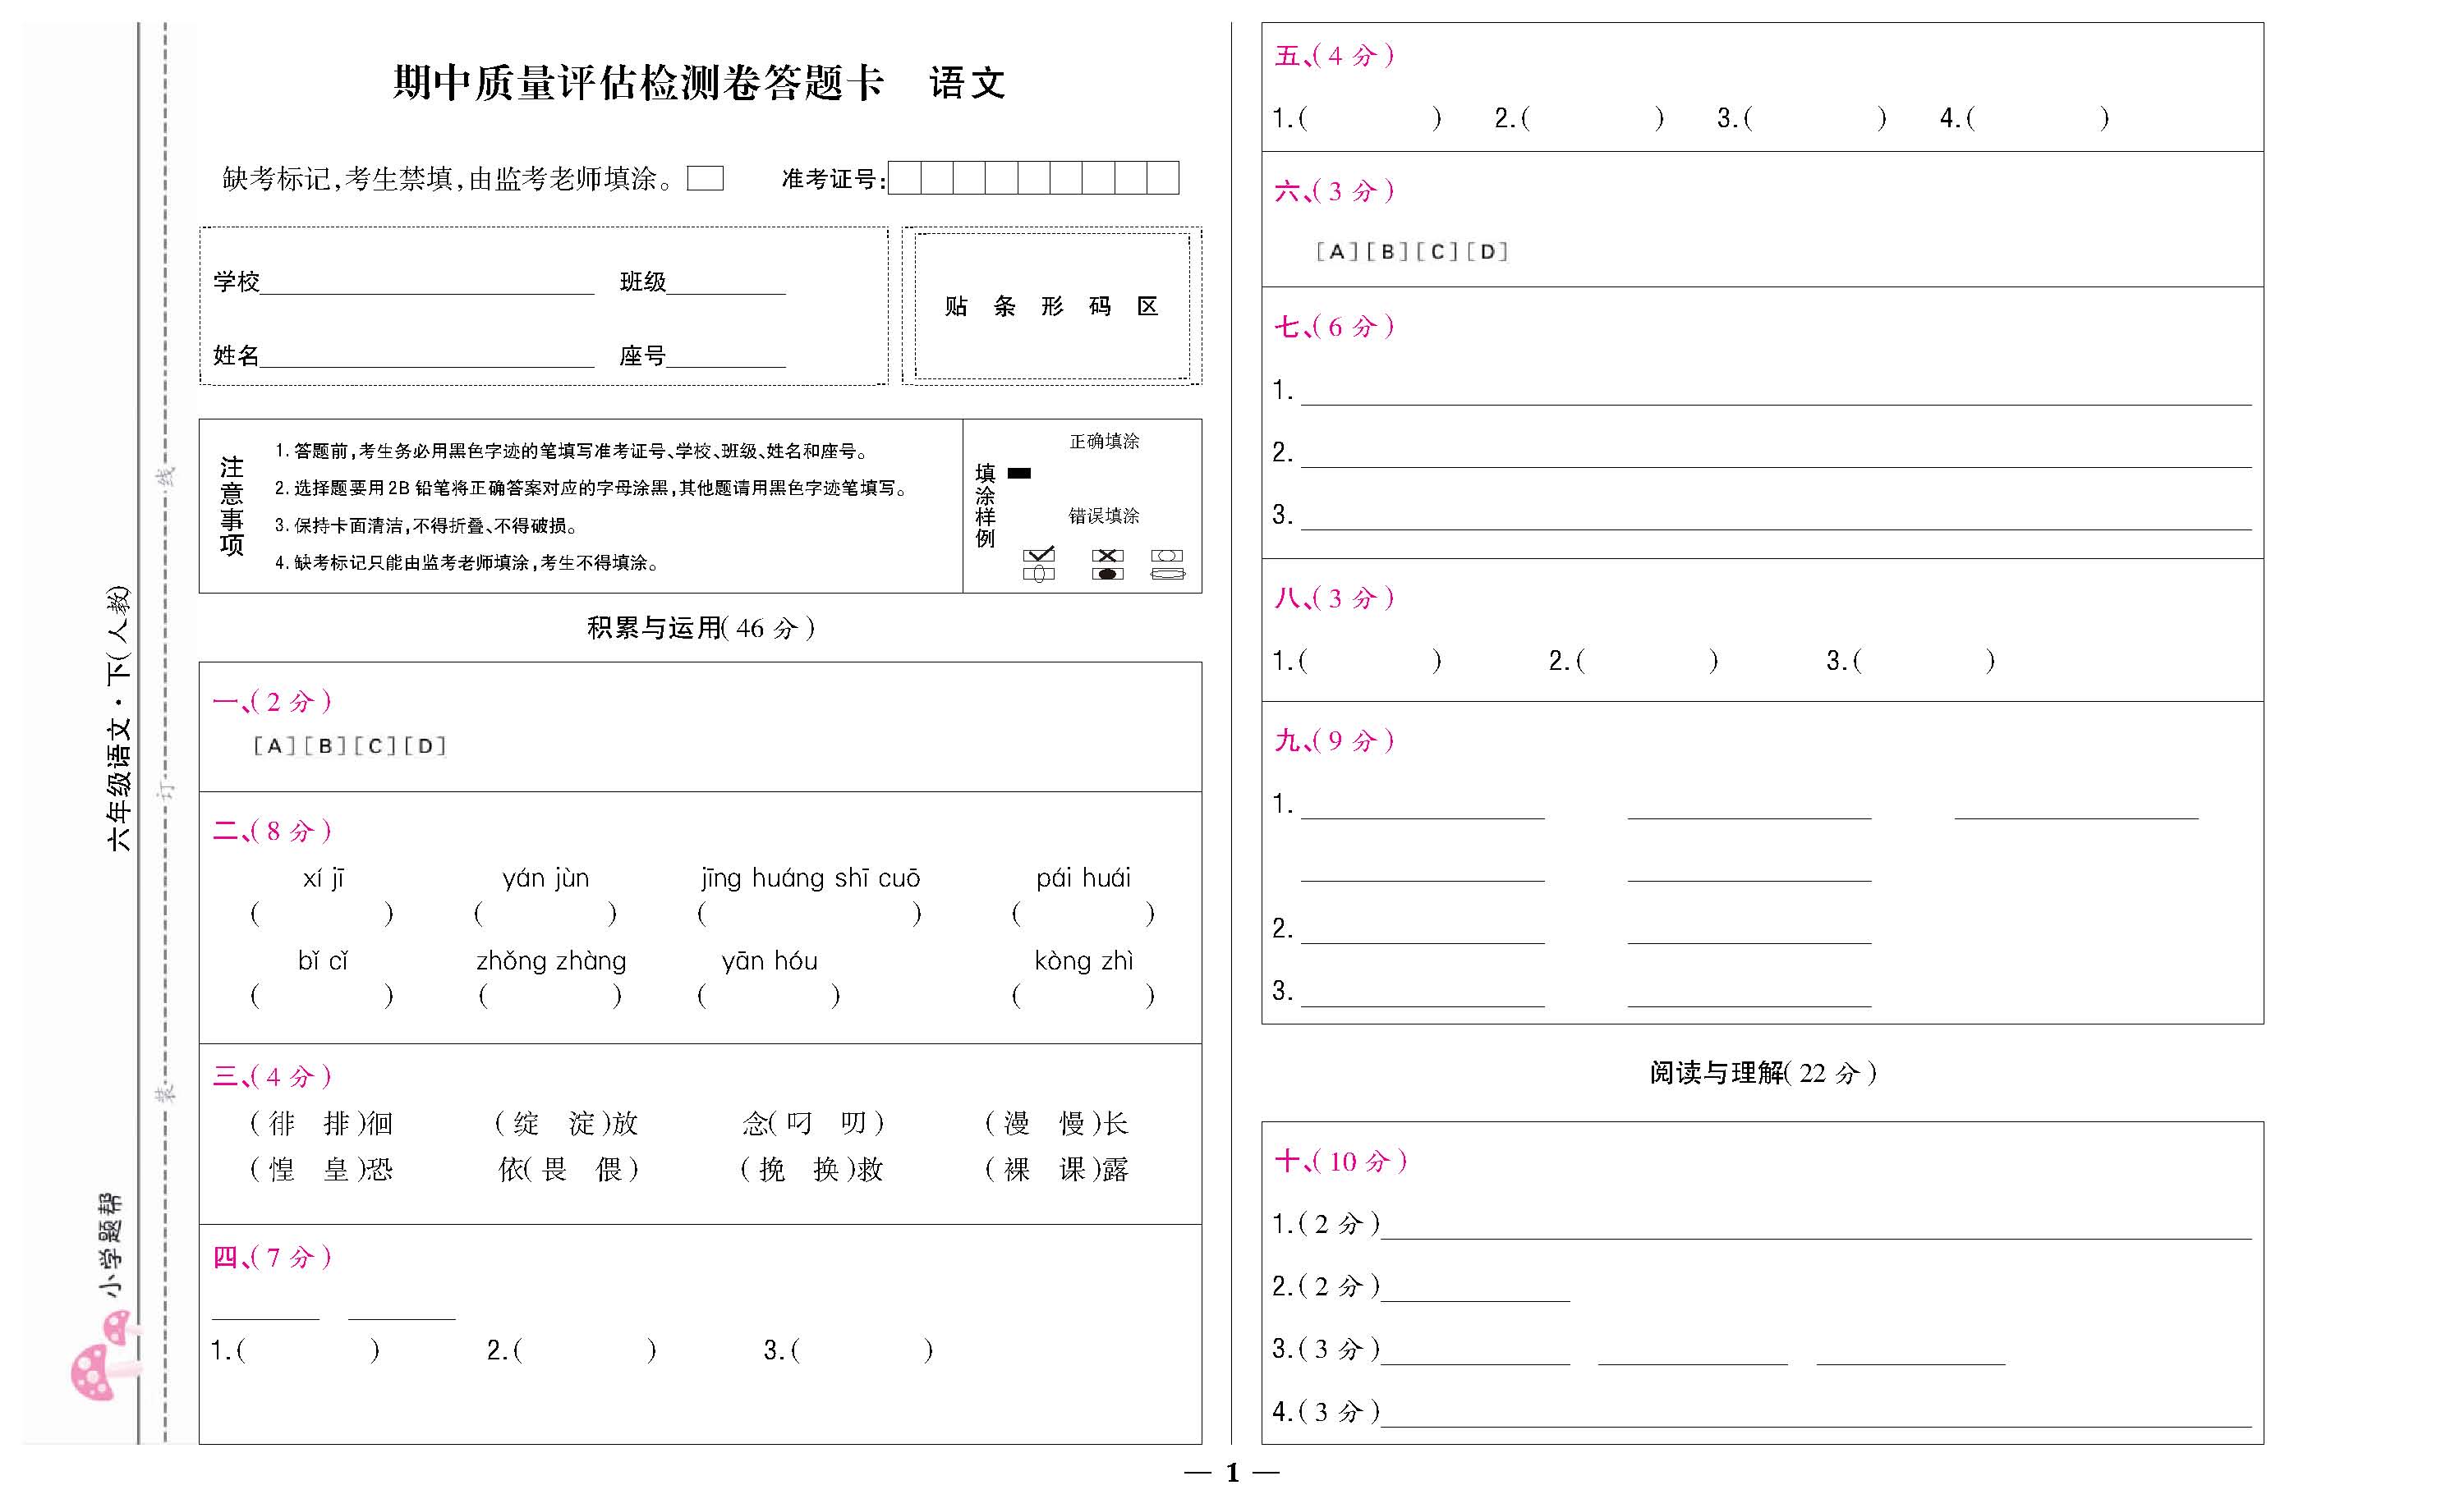
Task: Mark option [A] in section 一
Action: click(274, 746)
